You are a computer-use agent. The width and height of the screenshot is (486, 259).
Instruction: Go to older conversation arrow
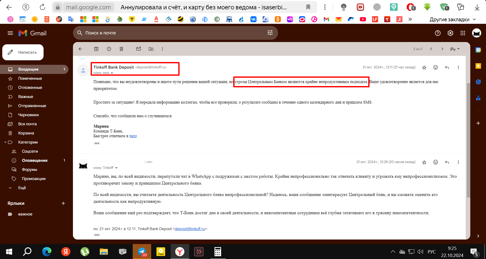pyautogui.click(x=442, y=49)
